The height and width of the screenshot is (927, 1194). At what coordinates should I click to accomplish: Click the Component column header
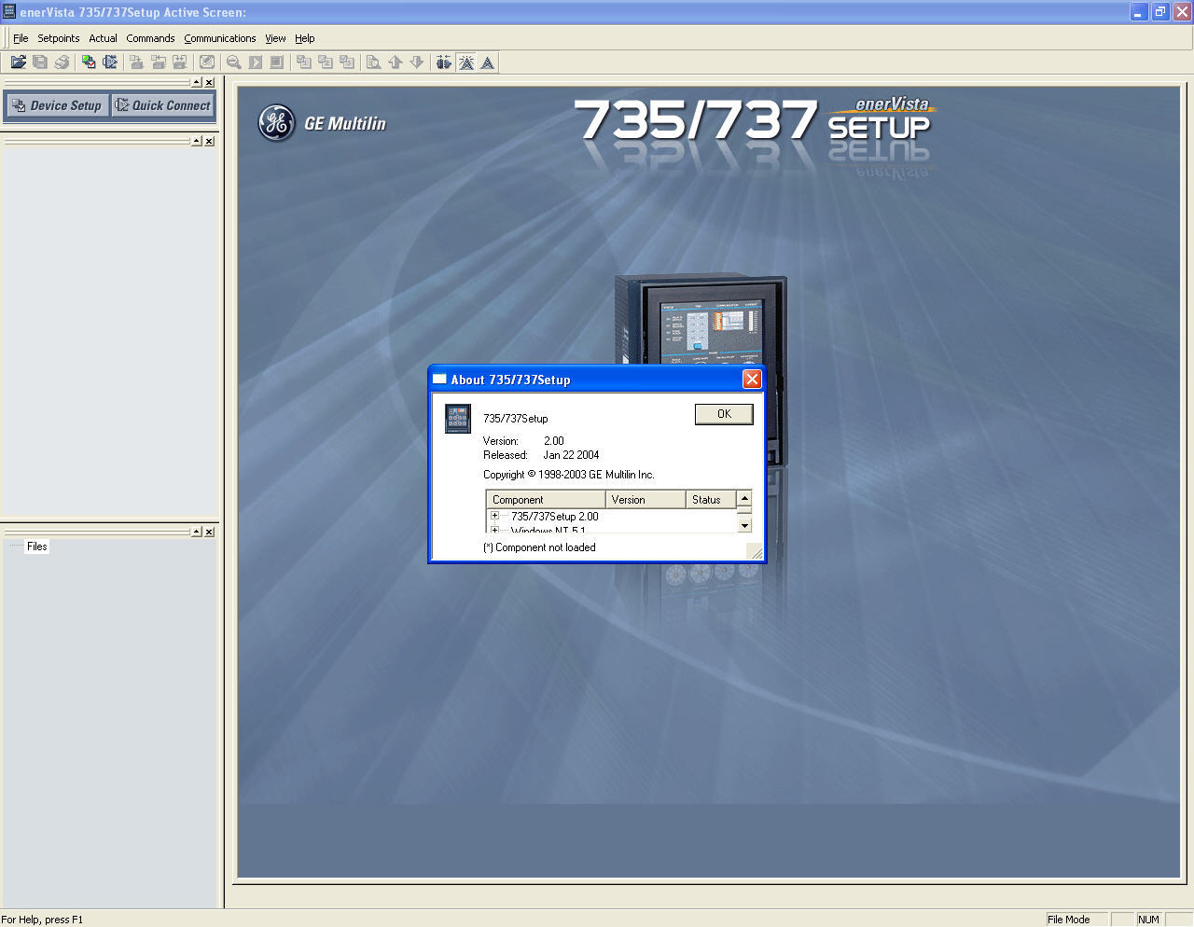point(546,500)
